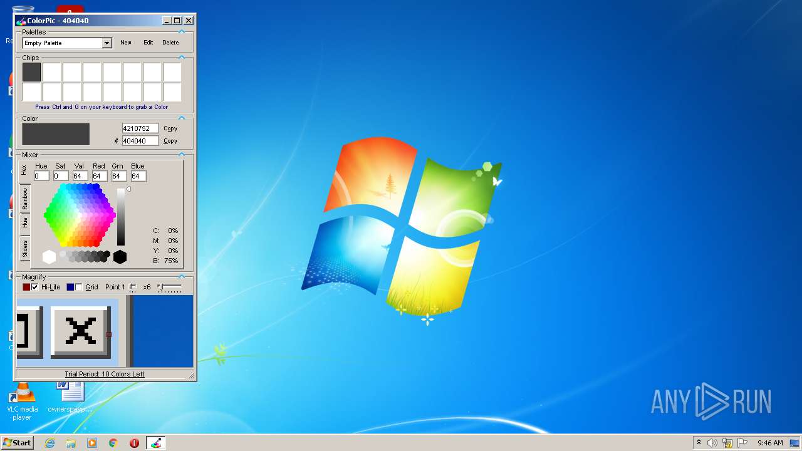Open Windows Explorer from the taskbar
This screenshot has height=451, width=802.
[71, 443]
